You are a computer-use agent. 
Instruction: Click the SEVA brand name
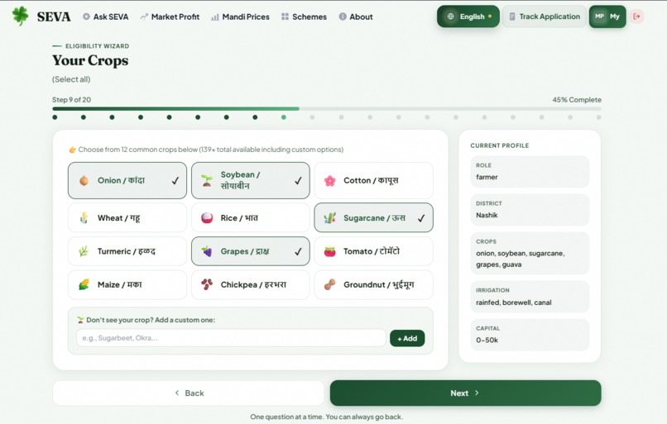(54, 17)
